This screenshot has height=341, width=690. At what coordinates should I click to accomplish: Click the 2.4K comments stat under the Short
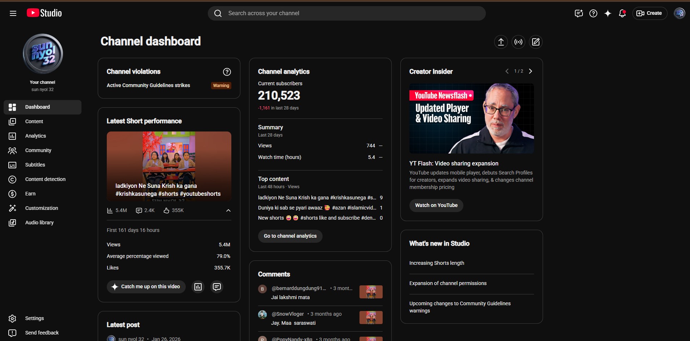tap(145, 211)
